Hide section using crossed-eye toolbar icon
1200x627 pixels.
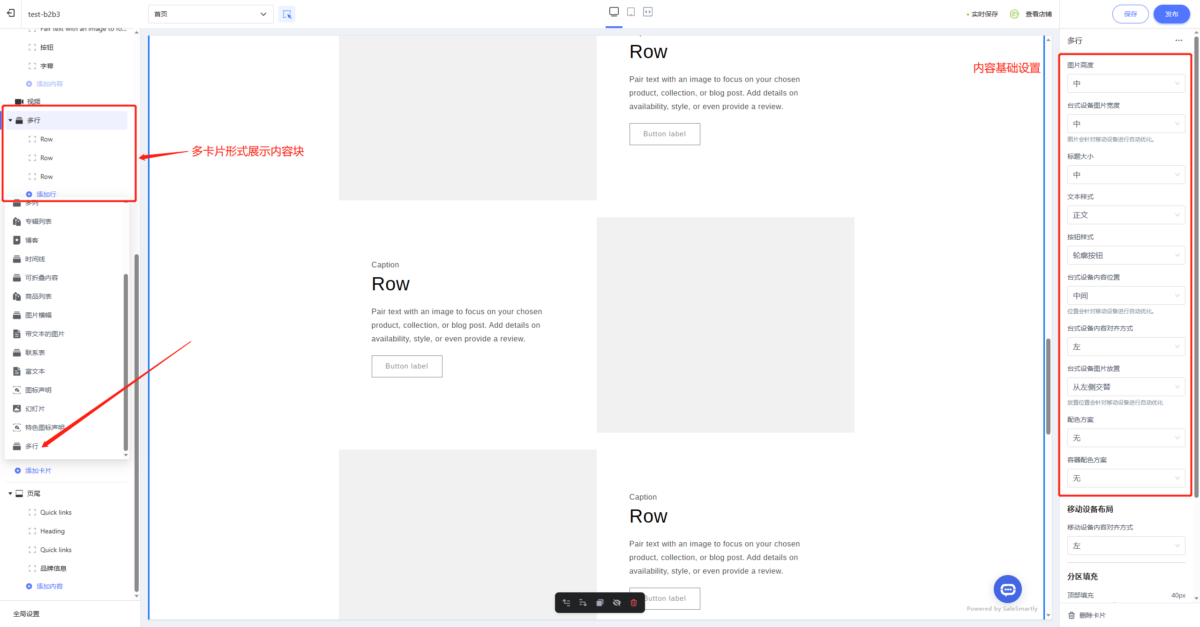click(617, 603)
